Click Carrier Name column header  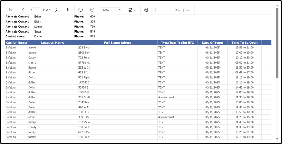click(16, 43)
